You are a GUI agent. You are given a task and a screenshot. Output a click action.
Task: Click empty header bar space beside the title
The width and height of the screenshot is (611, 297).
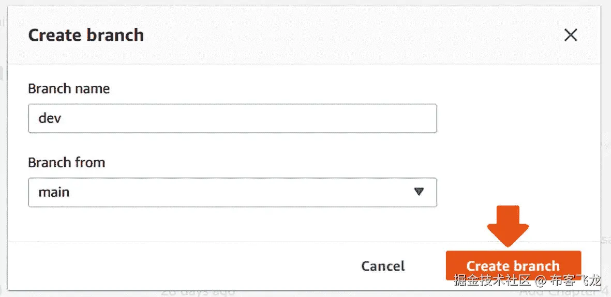(336, 35)
